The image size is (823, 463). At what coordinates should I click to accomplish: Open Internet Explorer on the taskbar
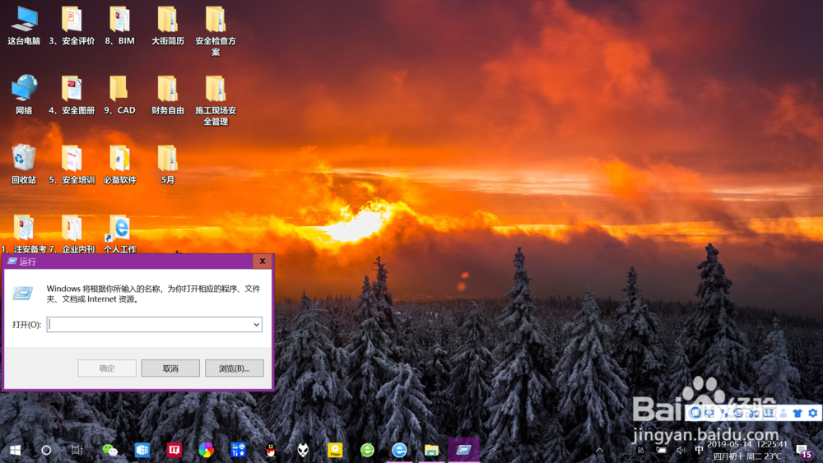[x=399, y=450]
